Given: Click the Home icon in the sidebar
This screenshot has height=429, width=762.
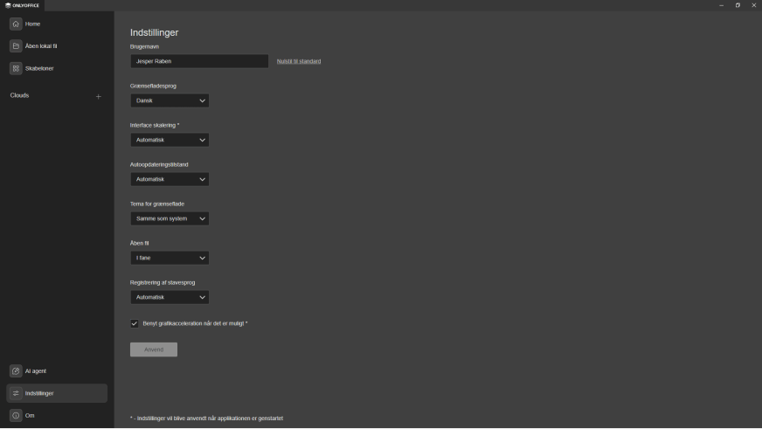Looking at the screenshot, I should (16, 24).
